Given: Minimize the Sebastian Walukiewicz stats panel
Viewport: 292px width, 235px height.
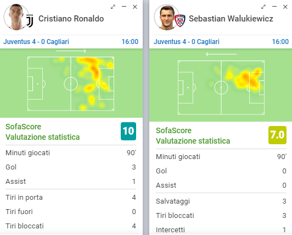Looking at the screenshot, I should click(x=274, y=7).
